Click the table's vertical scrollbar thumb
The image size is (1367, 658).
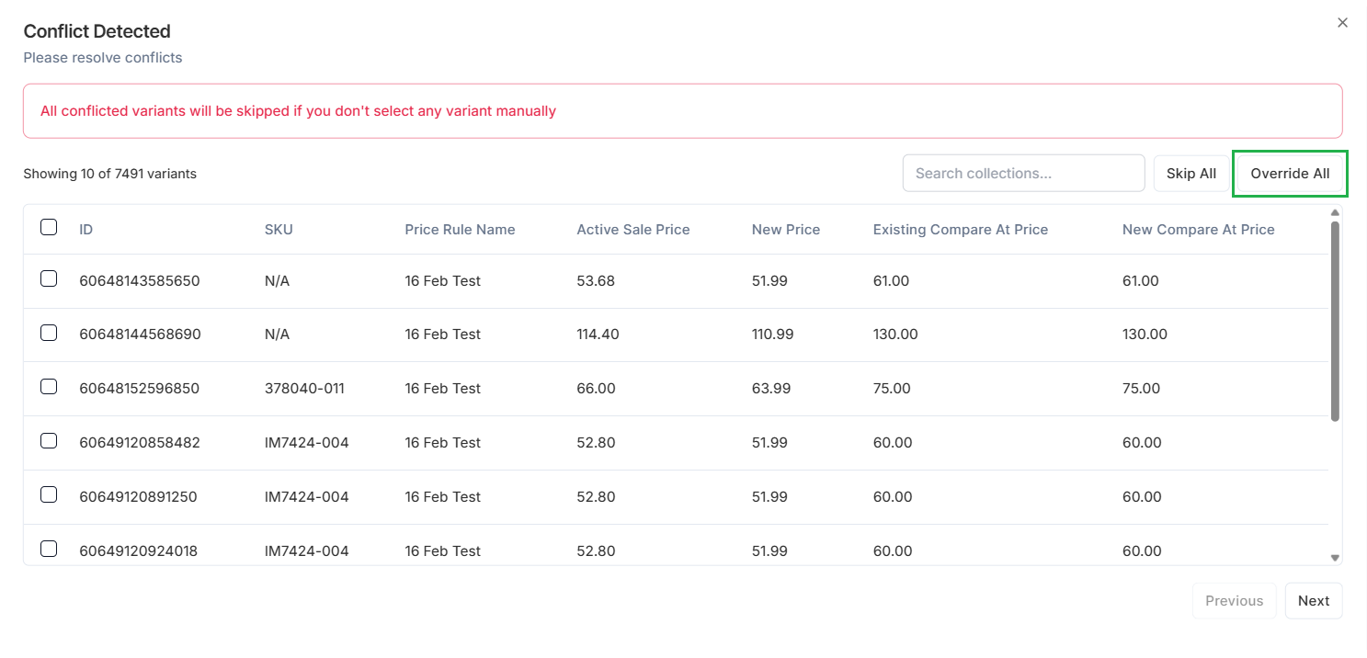click(x=1335, y=321)
